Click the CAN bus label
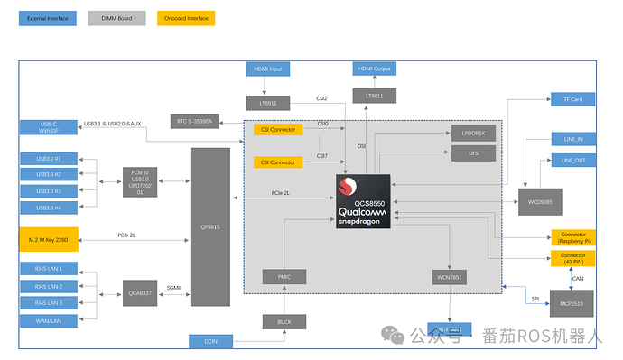This screenshot has width=623, height=360. tap(578, 279)
